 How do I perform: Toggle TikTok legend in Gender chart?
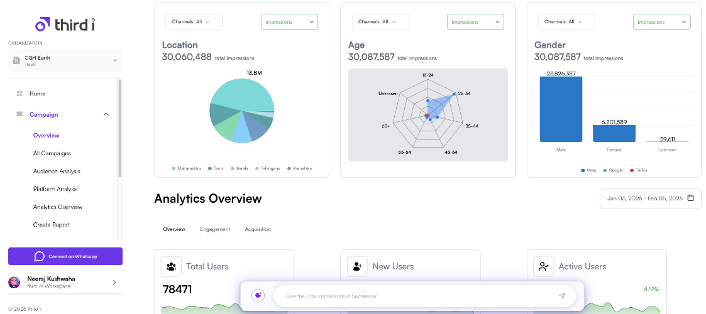point(638,170)
